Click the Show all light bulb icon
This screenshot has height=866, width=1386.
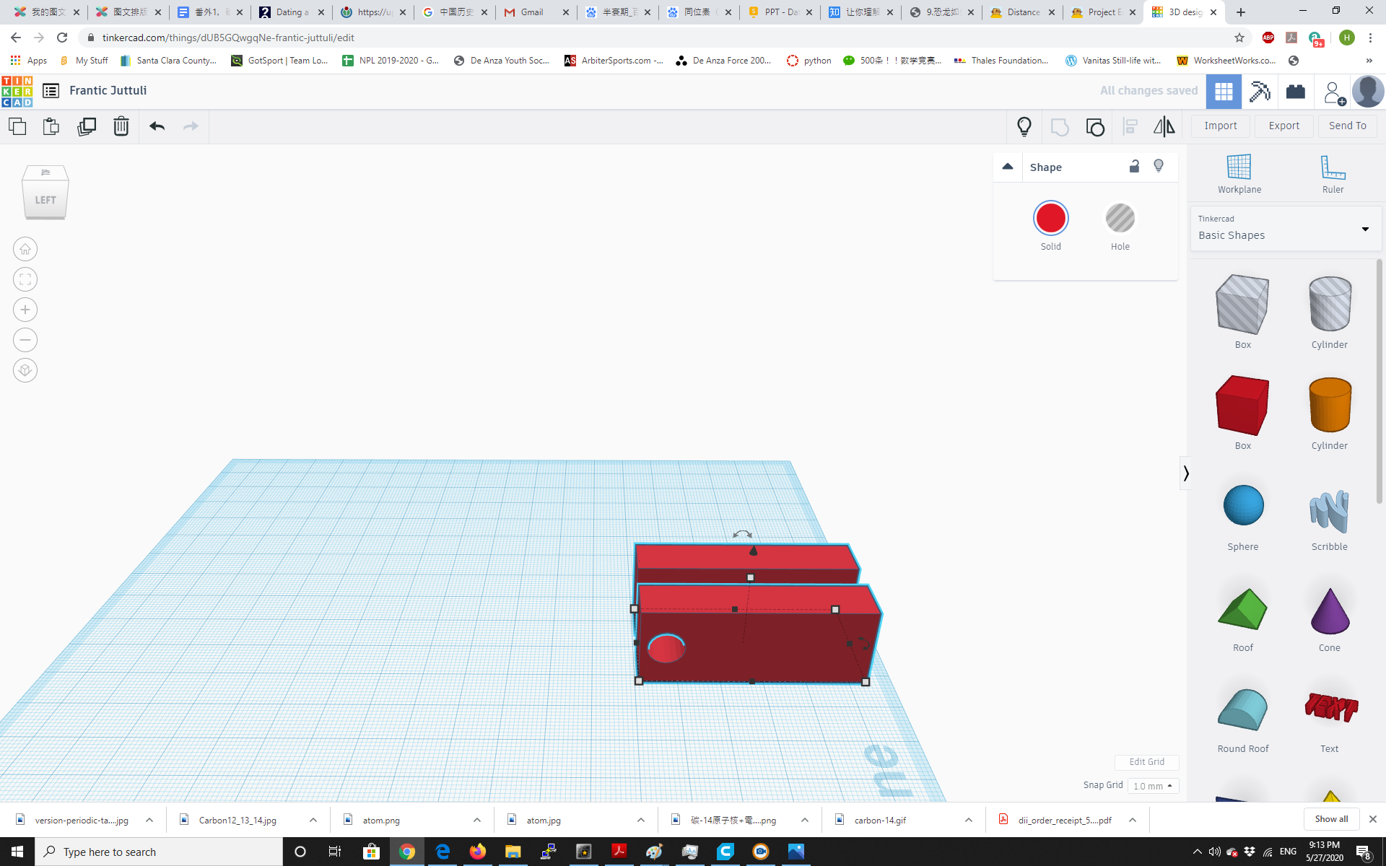[x=1024, y=127]
